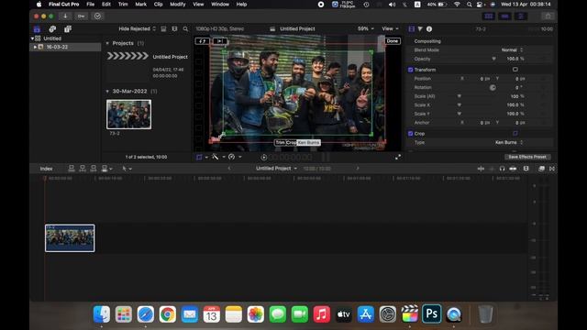
Task: Open the Blend Mode Normal dropdown
Action: [512, 49]
